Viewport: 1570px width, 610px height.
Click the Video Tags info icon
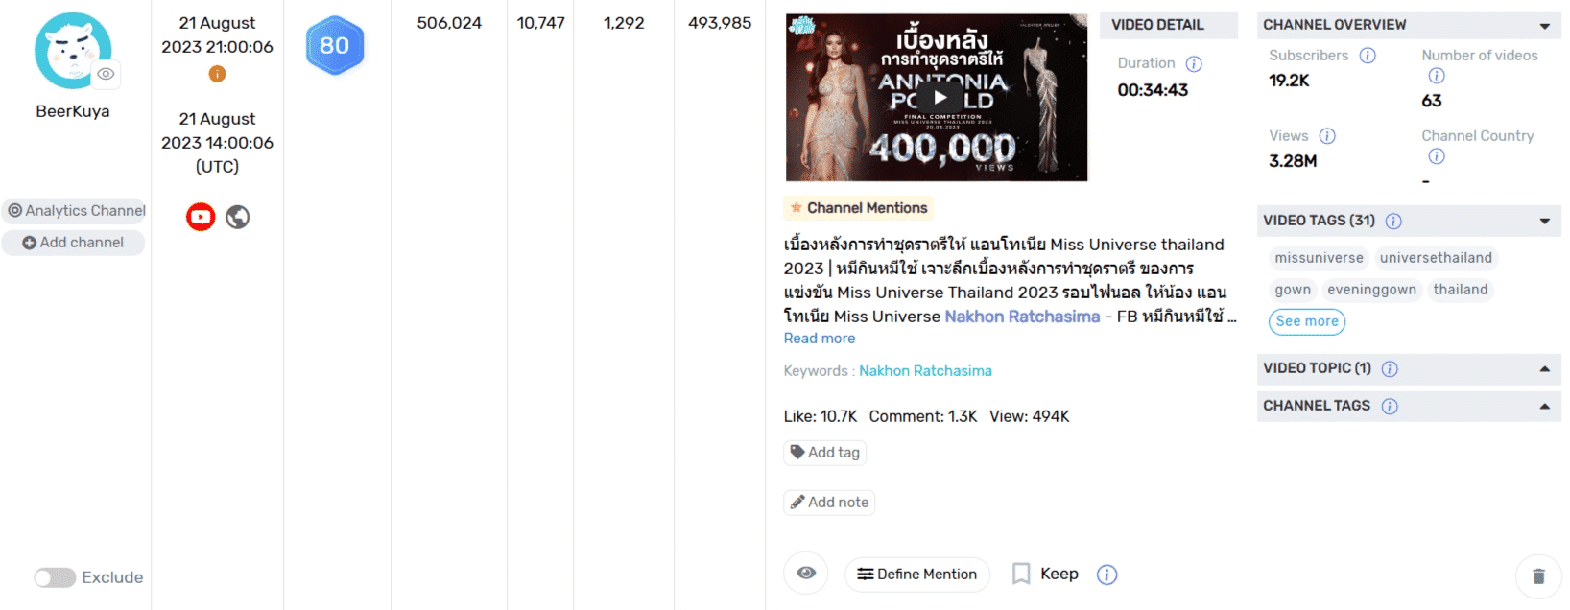pyautogui.click(x=1393, y=222)
